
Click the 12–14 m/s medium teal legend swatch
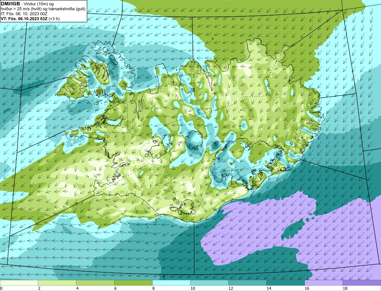tap(248, 283)
